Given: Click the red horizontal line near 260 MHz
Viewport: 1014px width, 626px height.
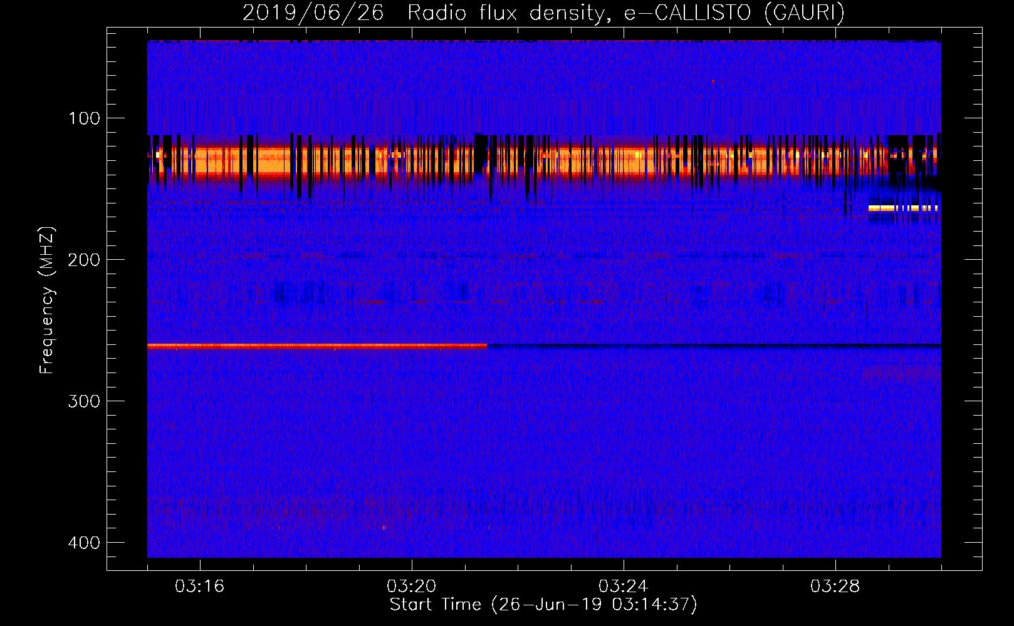Looking at the screenshot, I should pos(317,346).
